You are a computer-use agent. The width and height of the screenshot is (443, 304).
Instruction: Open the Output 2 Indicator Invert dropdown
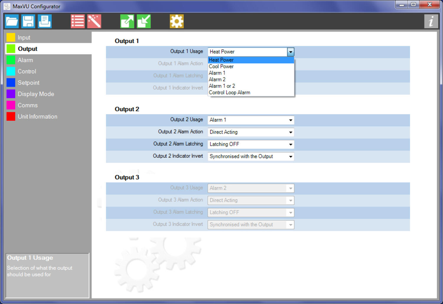point(290,156)
